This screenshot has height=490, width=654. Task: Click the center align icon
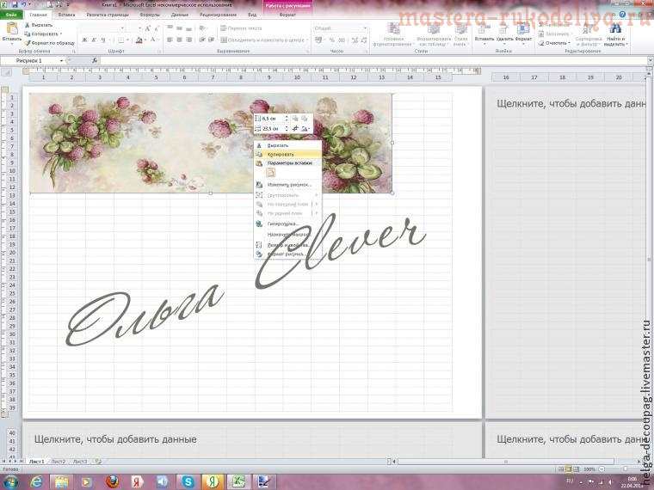pyautogui.click(x=179, y=40)
